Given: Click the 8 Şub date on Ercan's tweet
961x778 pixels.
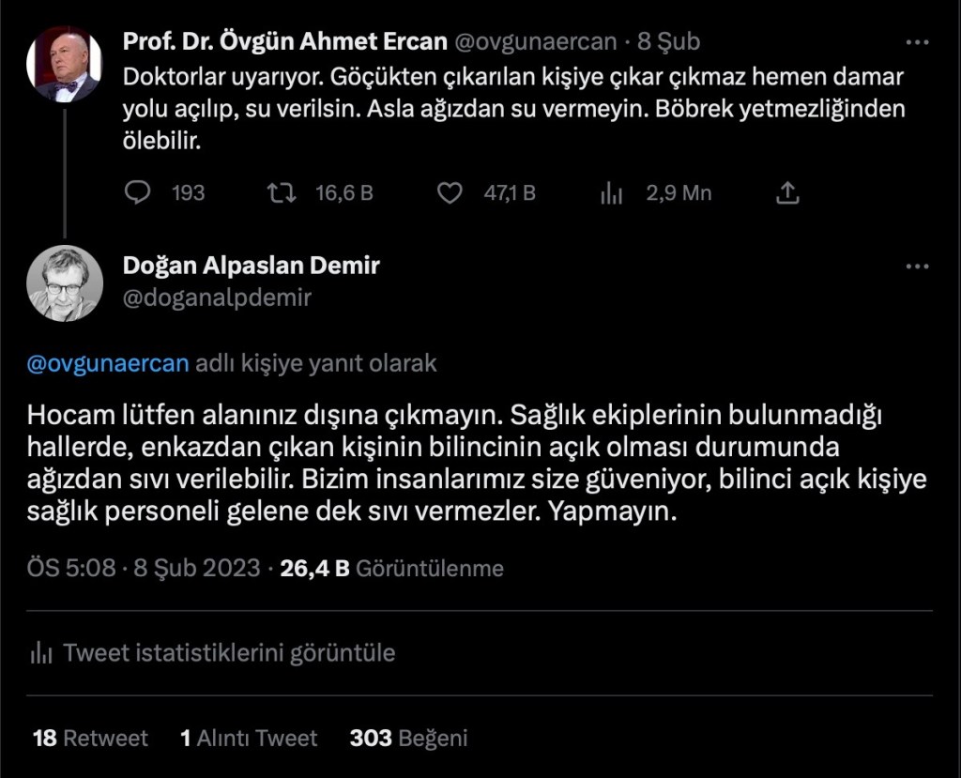Looking at the screenshot, I should (x=668, y=42).
